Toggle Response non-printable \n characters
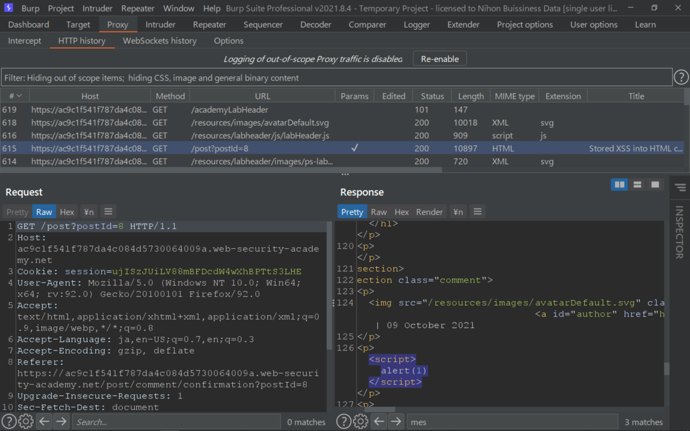Viewport: 690px width, 431px height. pos(458,211)
